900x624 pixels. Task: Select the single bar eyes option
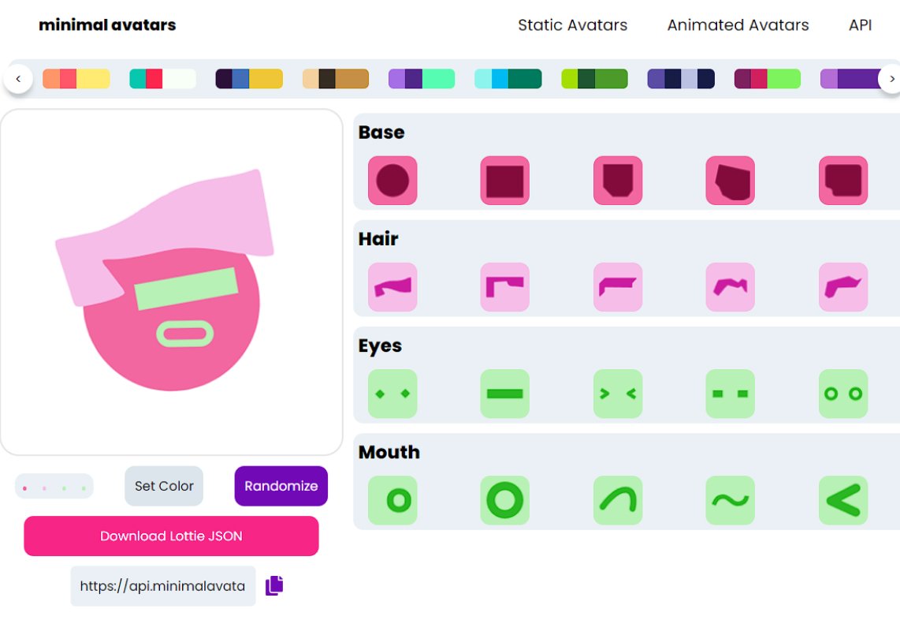tap(505, 394)
